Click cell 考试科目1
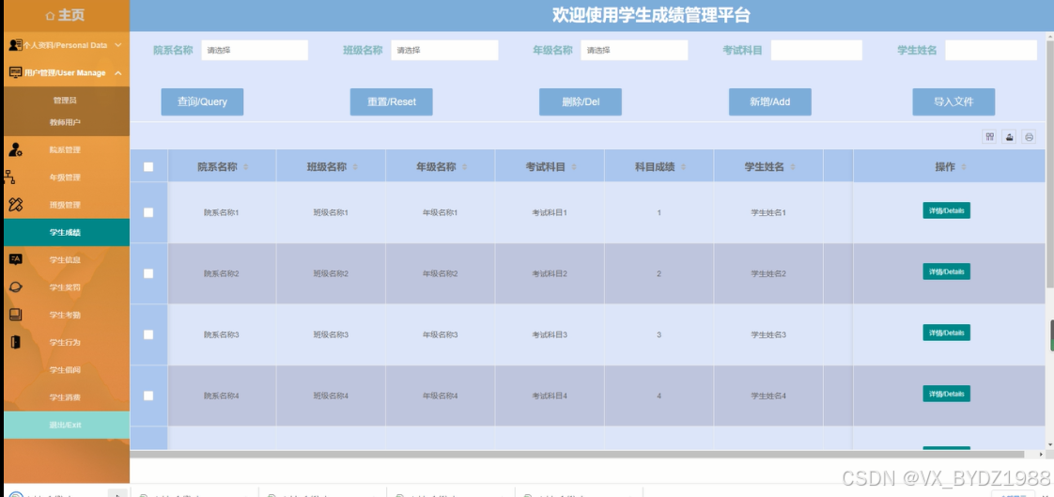Viewport: 1054px width, 497px height. click(x=550, y=212)
